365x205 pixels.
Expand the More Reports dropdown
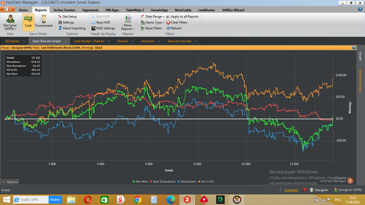[x=128, y=22]
